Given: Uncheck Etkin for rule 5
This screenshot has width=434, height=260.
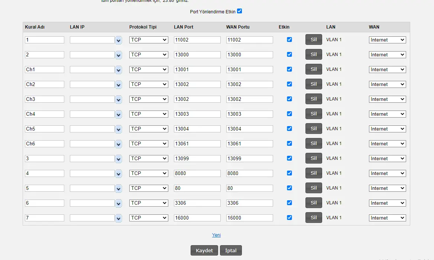Looking at the screenshot, I should click(289, 188).
